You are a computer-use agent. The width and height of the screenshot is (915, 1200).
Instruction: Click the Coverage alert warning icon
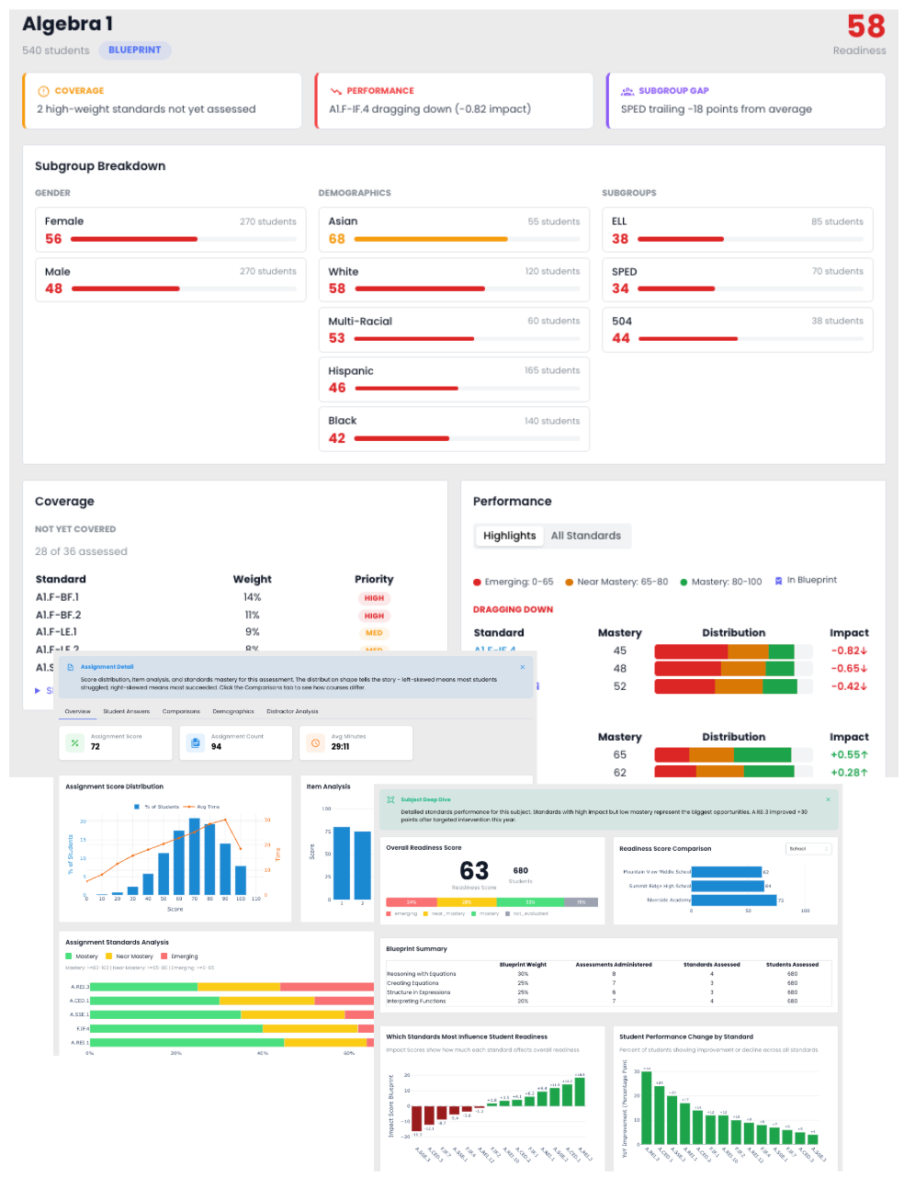[43, 91]
